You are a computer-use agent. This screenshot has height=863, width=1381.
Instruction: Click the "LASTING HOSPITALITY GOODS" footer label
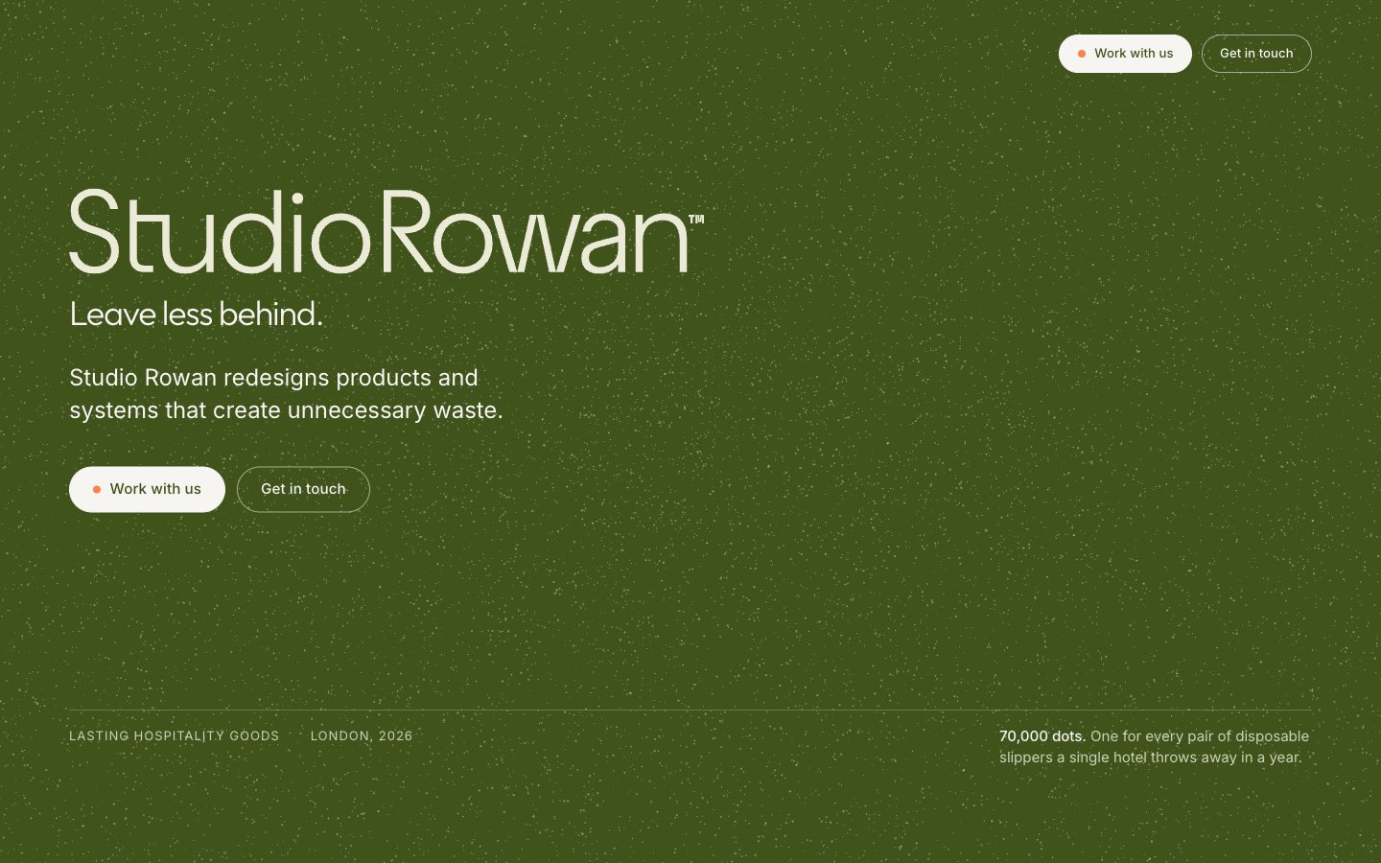point(175,736)
